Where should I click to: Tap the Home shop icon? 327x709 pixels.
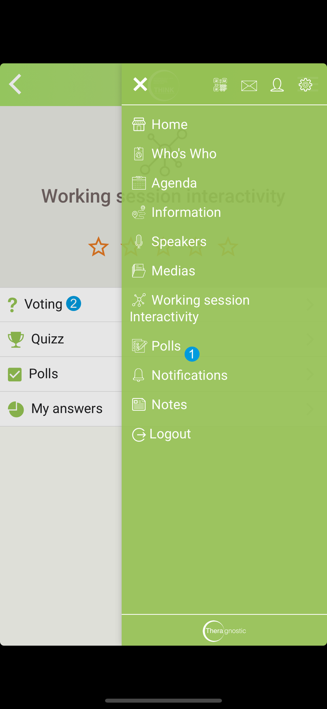139,124
